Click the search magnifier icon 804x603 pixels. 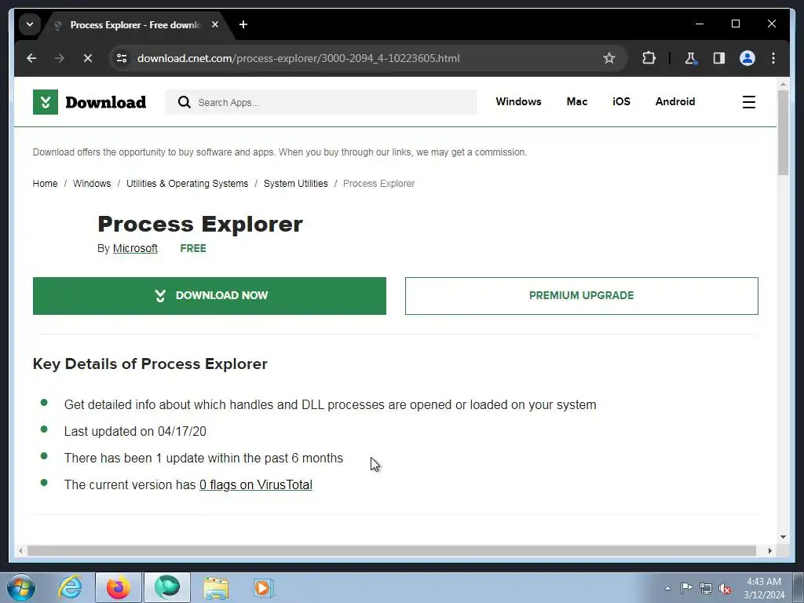(x=184, y=102)
